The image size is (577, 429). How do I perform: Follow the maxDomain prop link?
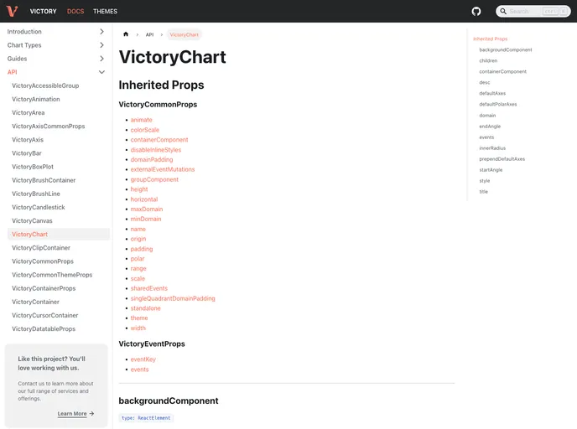click(147, 209)
